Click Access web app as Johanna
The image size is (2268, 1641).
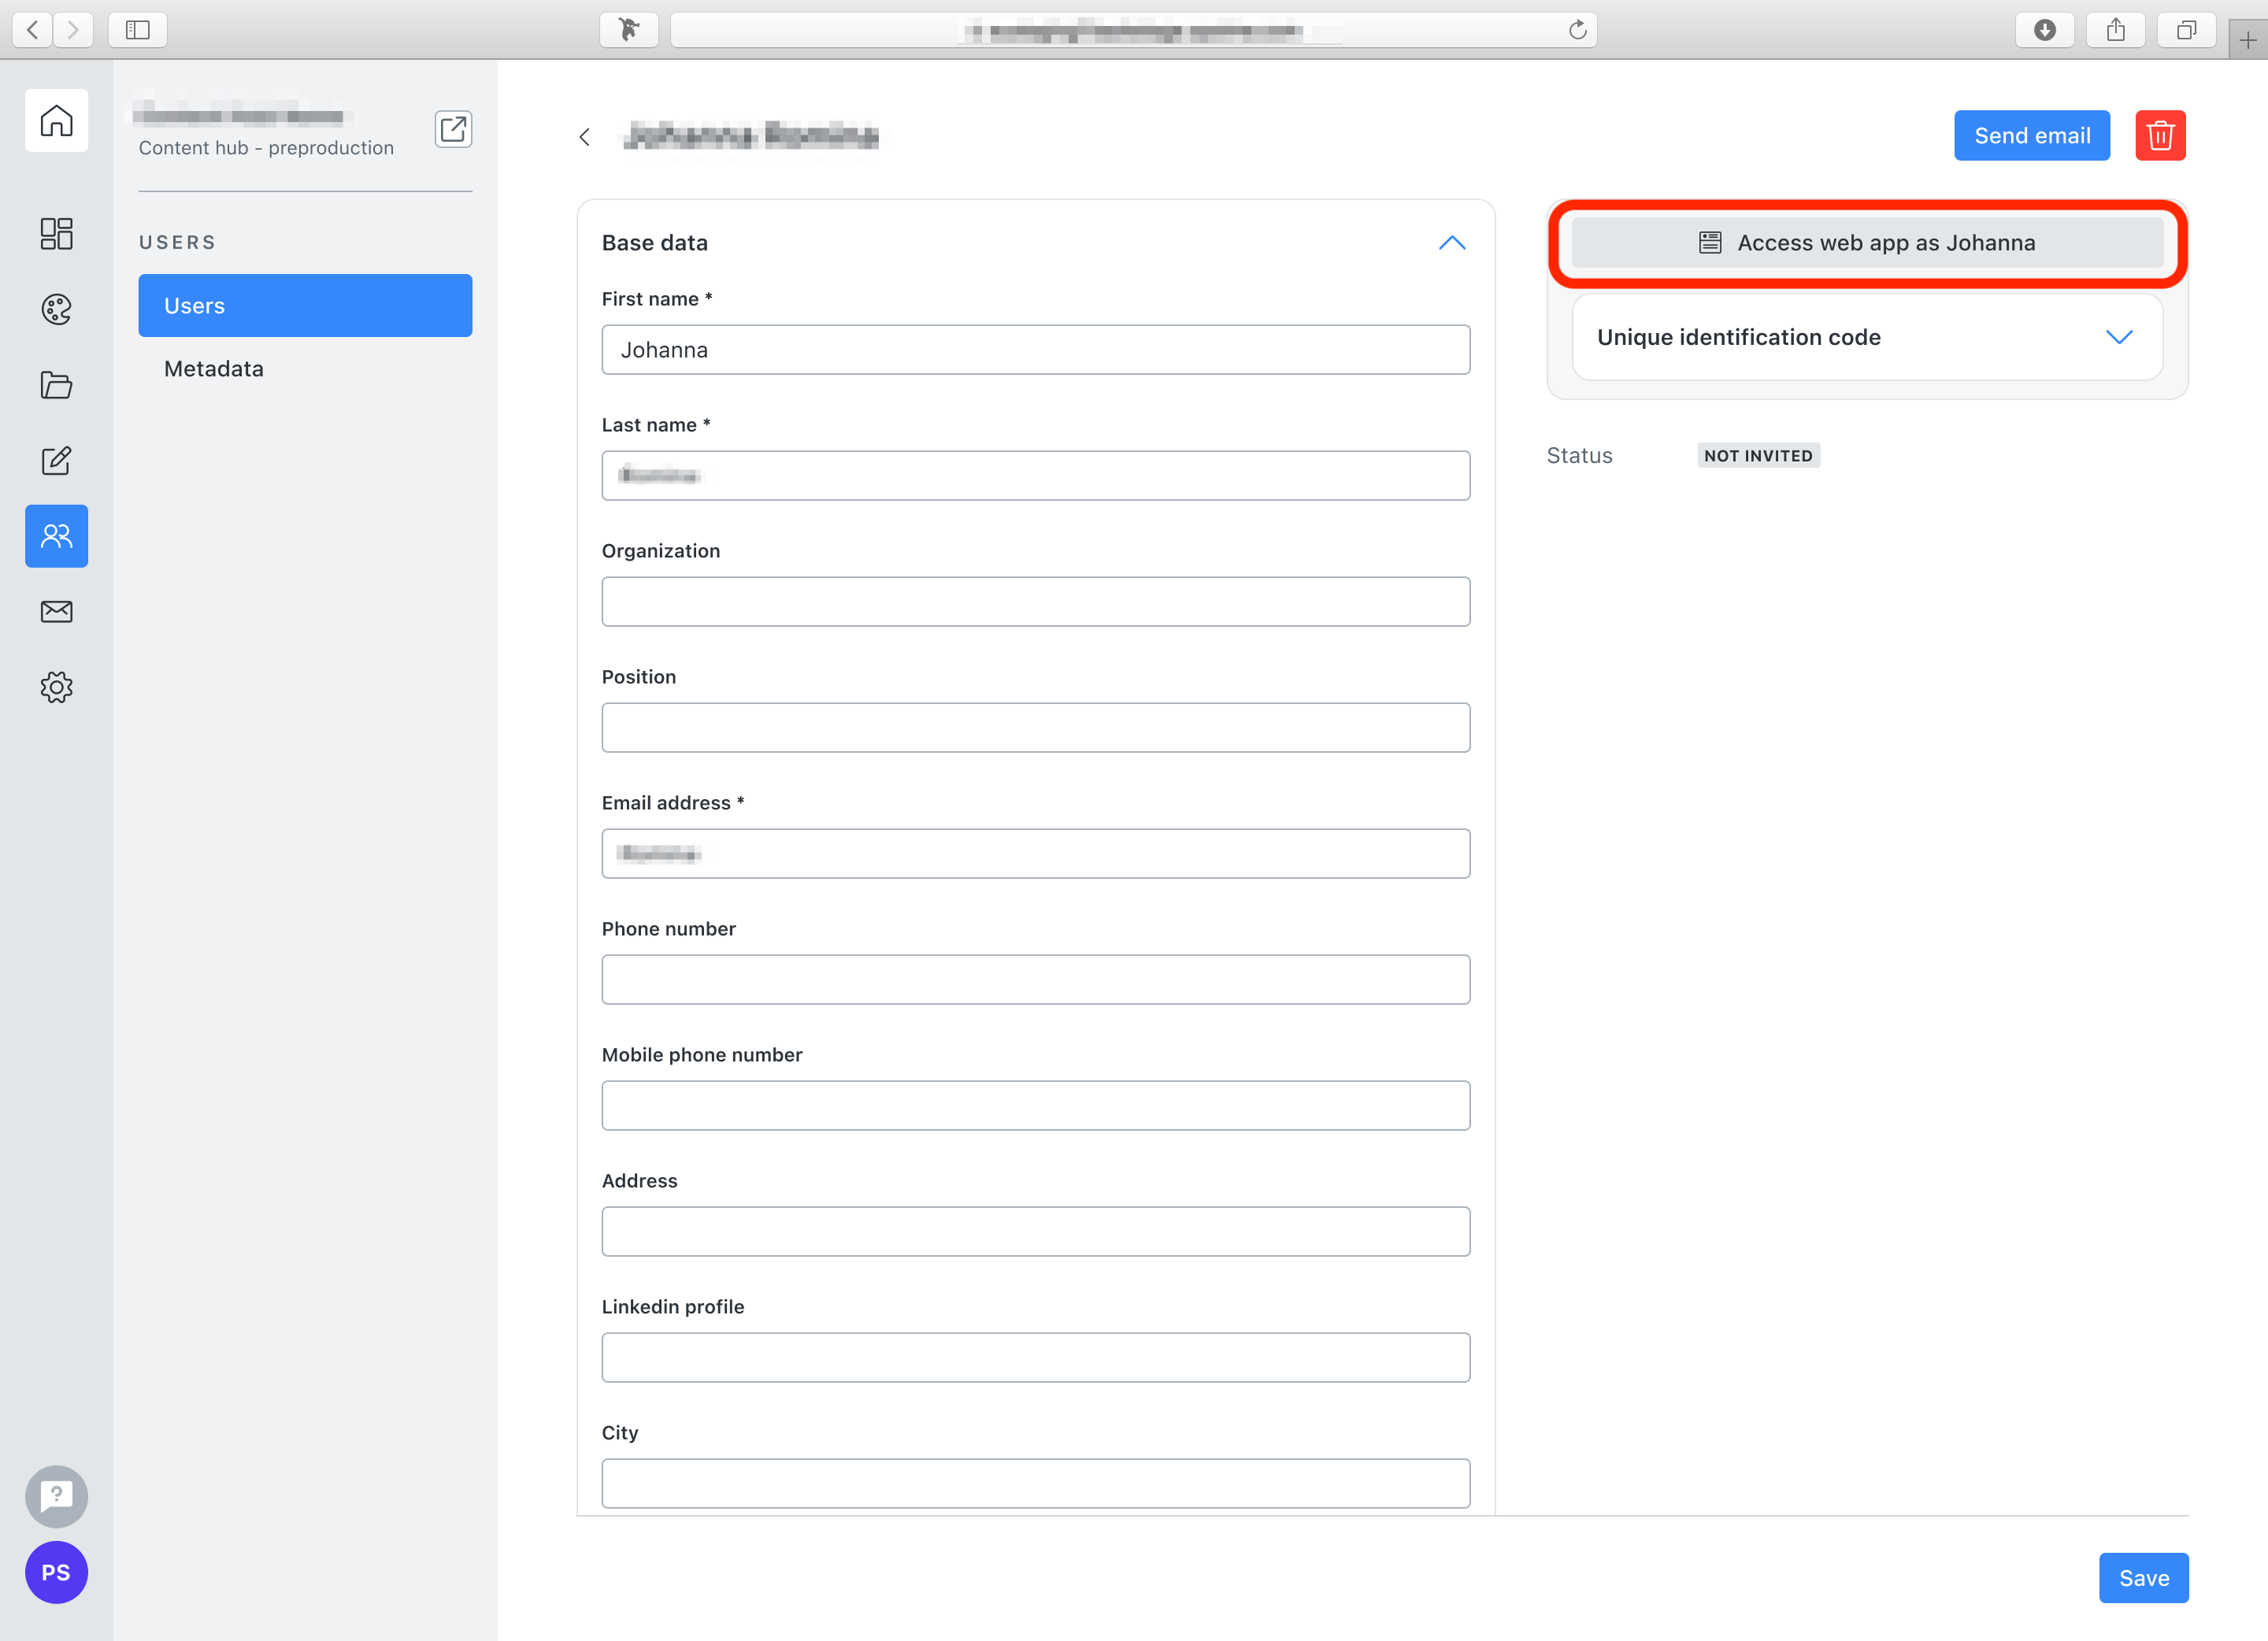1866,242
